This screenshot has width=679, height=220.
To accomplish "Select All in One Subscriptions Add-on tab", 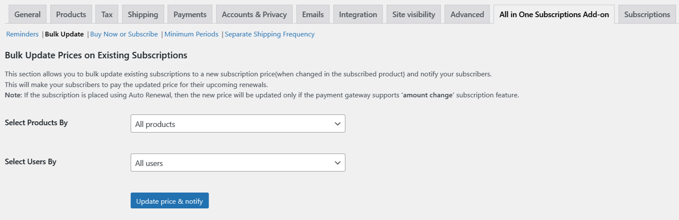I will (x=554, y=15).
